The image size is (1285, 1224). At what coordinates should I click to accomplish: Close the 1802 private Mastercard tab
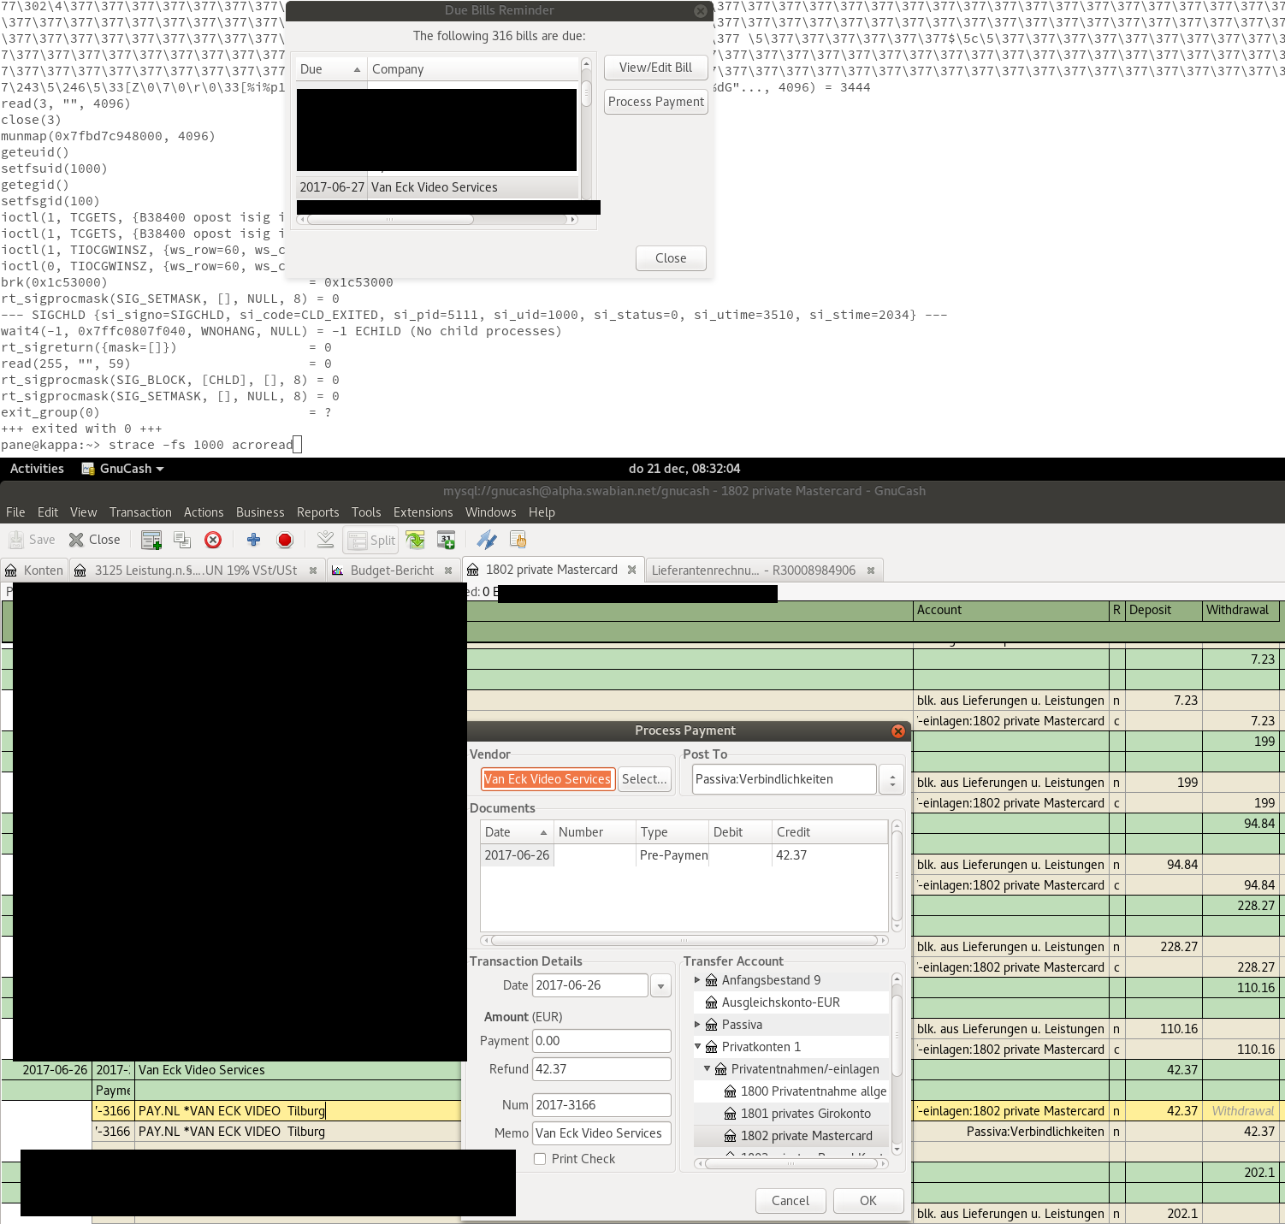pos(631,570)
